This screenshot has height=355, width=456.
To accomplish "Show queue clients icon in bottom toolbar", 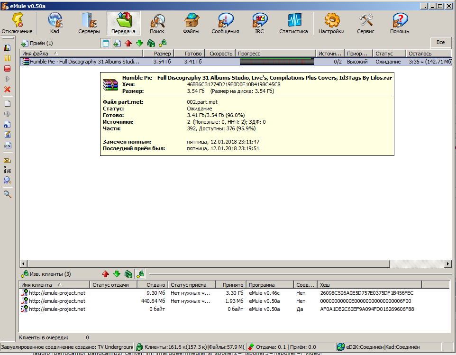I will 128,274.
